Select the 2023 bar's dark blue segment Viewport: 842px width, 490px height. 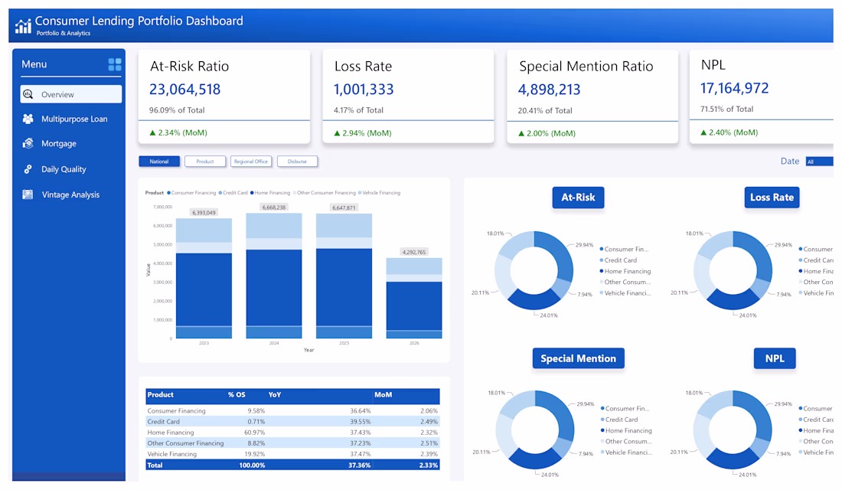click(x=204, y=289)
